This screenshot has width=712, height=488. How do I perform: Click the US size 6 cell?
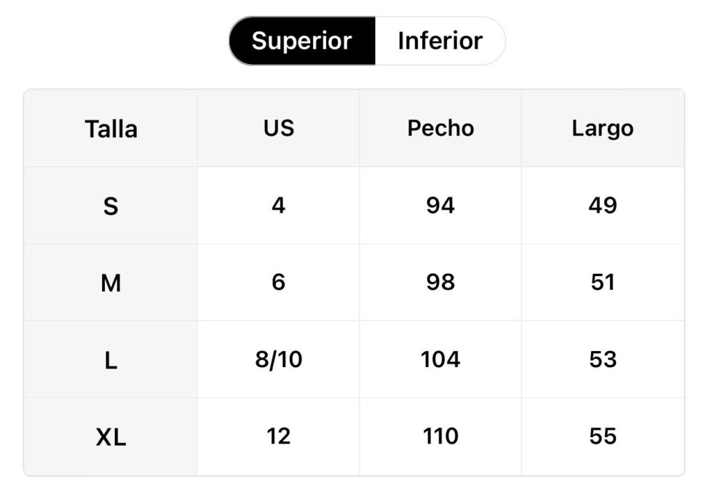[278, 282]
